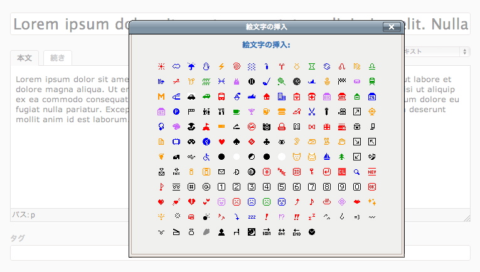Pick the orange ear emoji
The image size is (480, 272).
pyautogui.click(x=297, y=142)
